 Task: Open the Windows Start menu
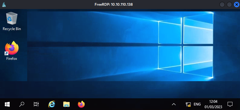7,104
